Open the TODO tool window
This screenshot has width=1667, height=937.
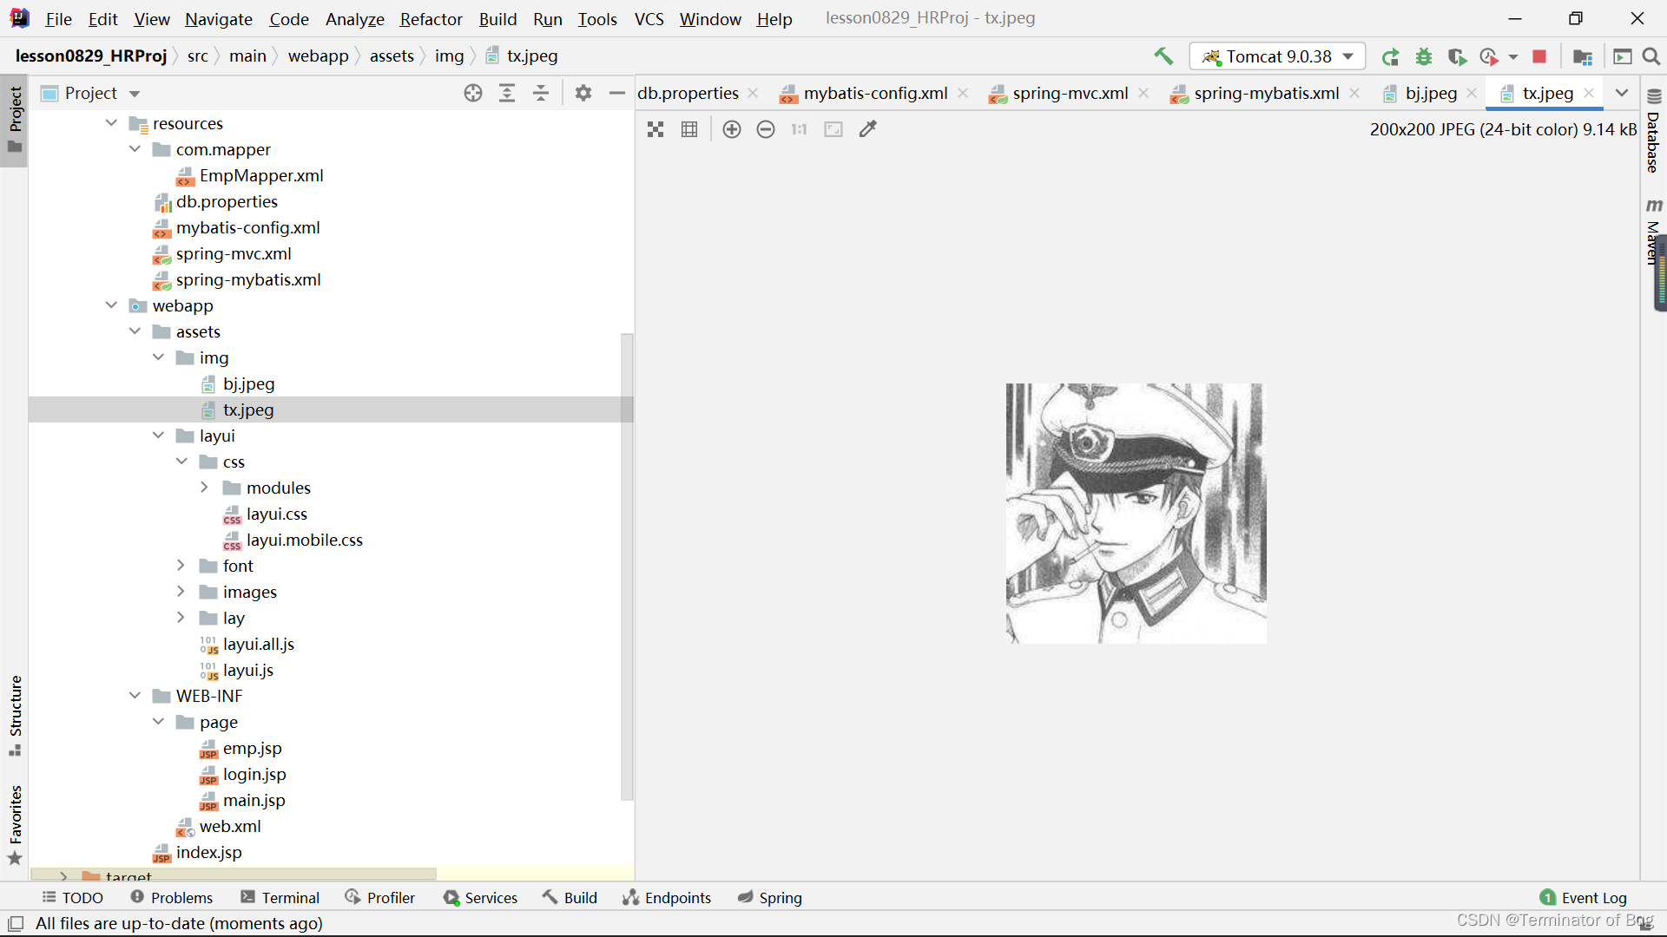[x=73, y=897]
